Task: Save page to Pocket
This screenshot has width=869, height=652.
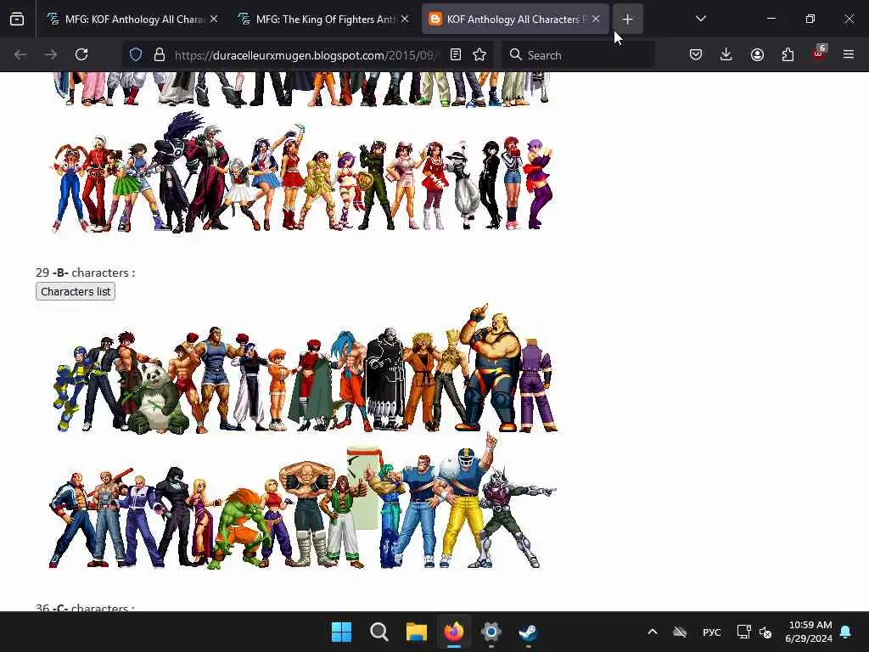Action: [x=696, y=54]
